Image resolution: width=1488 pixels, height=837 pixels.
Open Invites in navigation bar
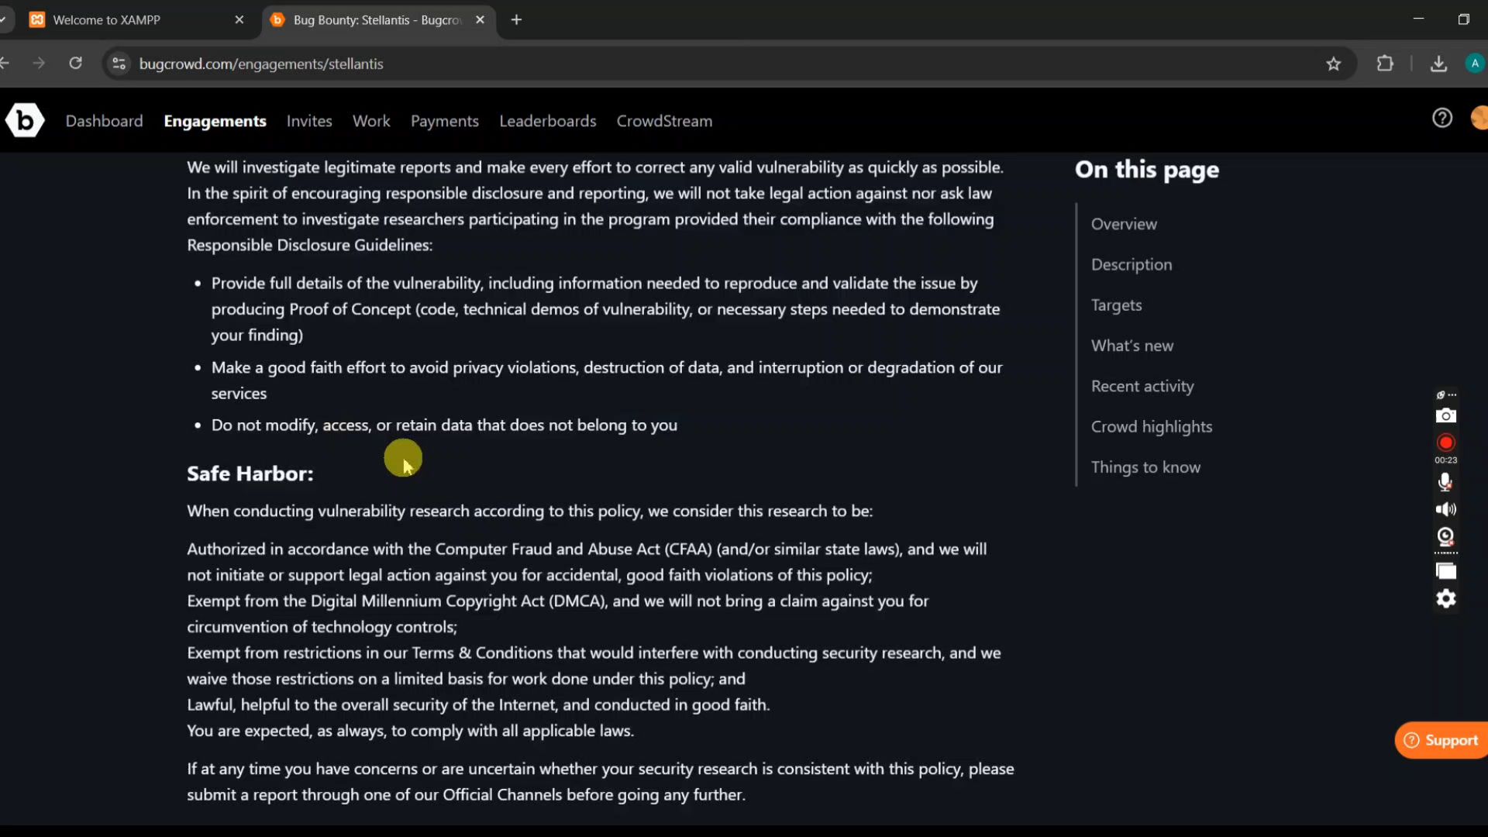(x=309, y=121)
